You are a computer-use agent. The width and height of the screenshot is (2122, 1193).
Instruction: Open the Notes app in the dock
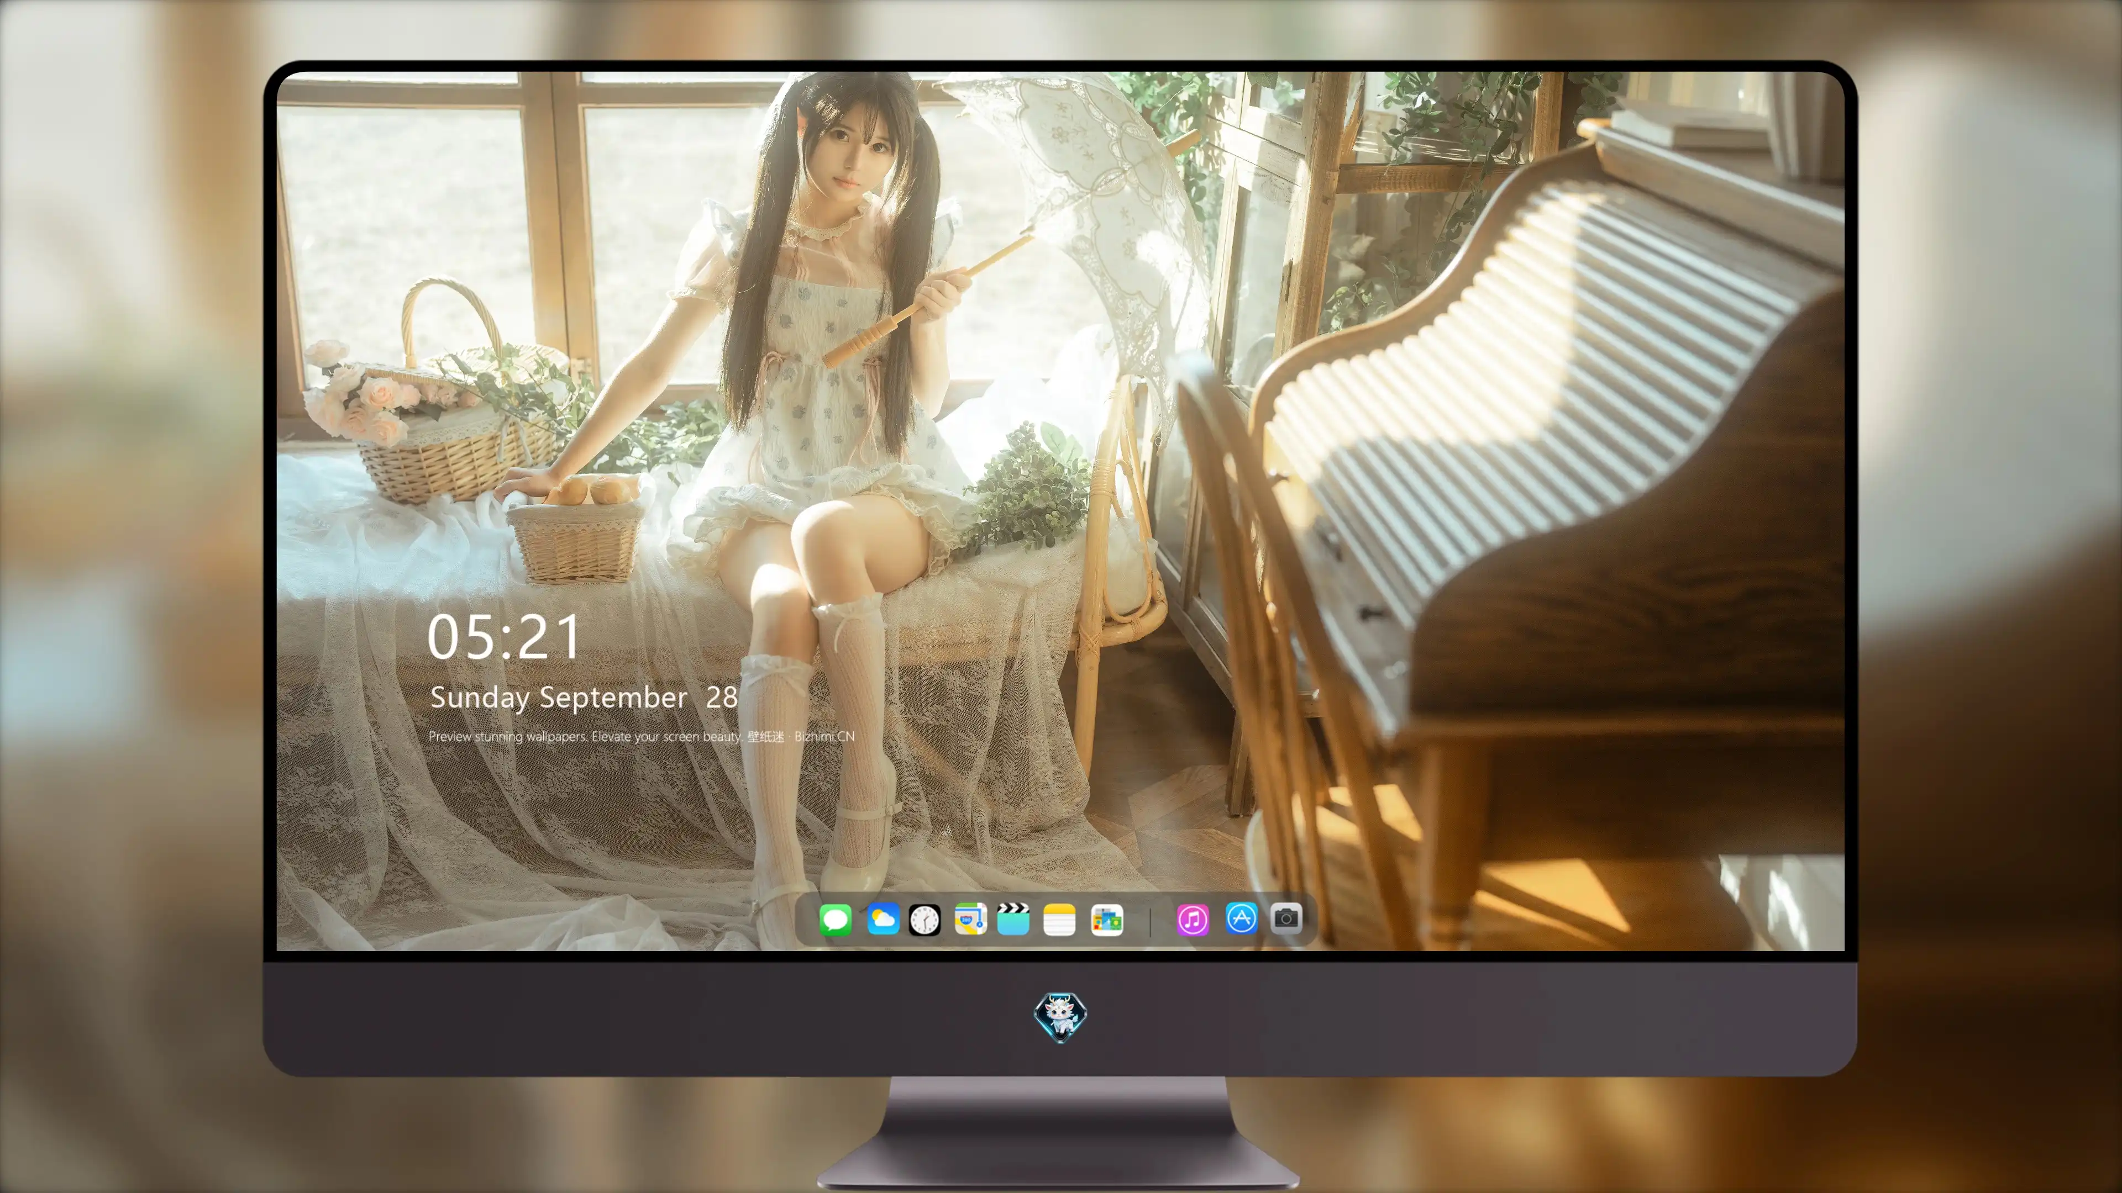click(x=1059, y=919)
